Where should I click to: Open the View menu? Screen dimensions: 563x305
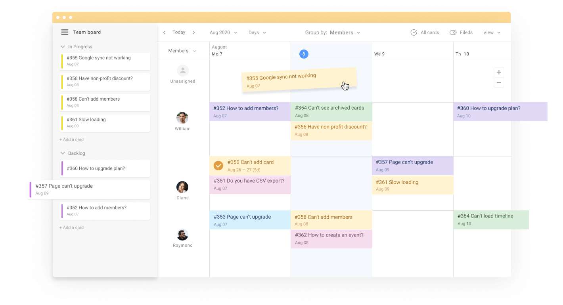(x=491, y=32)
